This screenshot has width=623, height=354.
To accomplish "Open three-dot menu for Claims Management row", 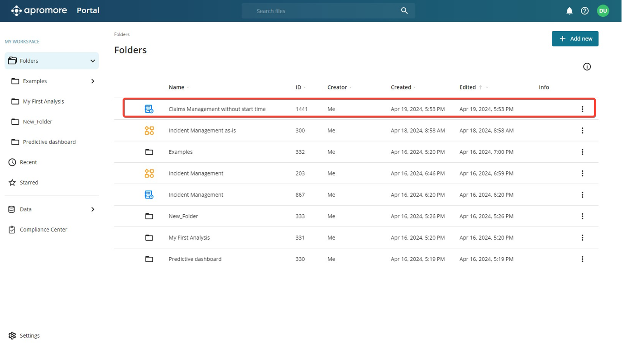I will pyautogui.click(x=582, y=109).
